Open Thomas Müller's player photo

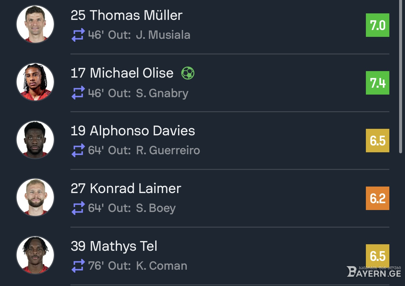(35, 24)
